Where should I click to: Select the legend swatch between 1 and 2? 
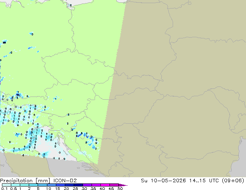pyautogui.click(x=24, y=185)
